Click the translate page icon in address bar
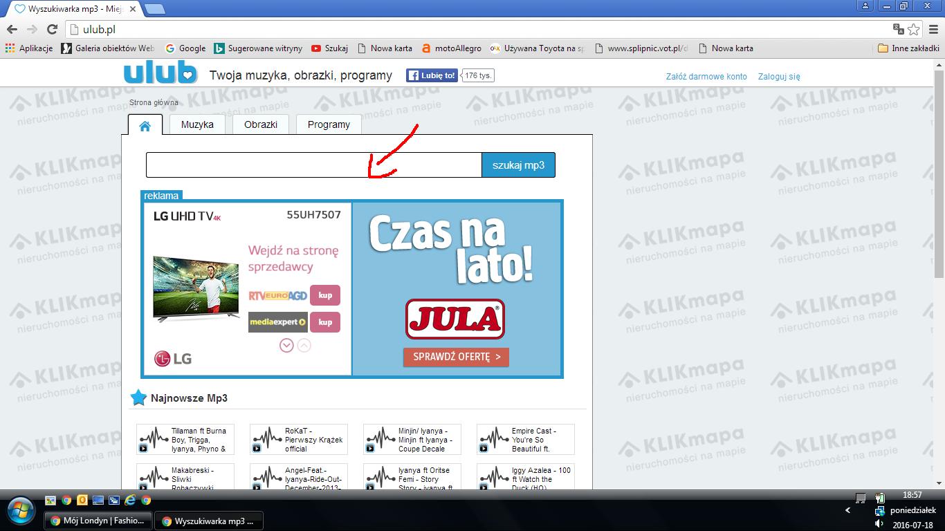This screenshot has width=945, height=531. tap(899, 29)
